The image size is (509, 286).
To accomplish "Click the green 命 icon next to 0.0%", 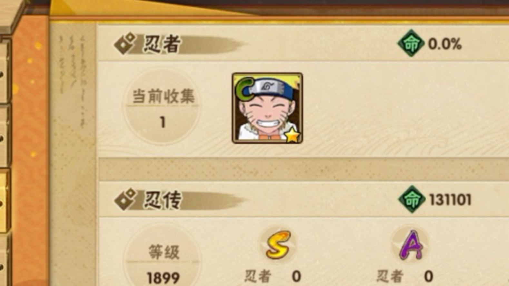I will [411, 43].
